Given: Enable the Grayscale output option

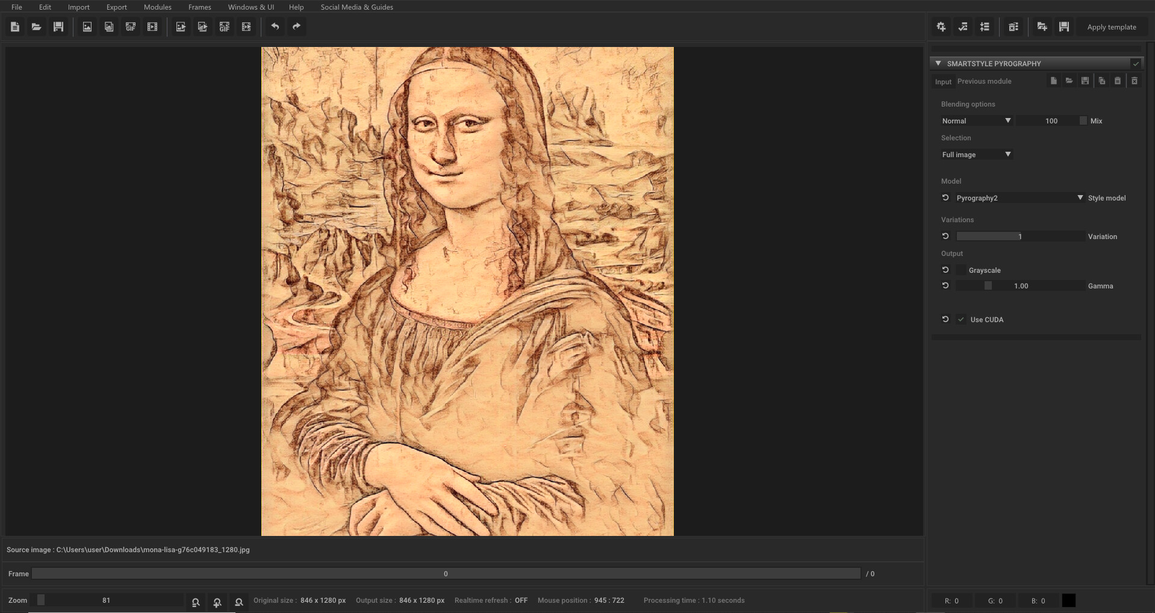Looking at the screenshot, I should [x=961, y=270].
